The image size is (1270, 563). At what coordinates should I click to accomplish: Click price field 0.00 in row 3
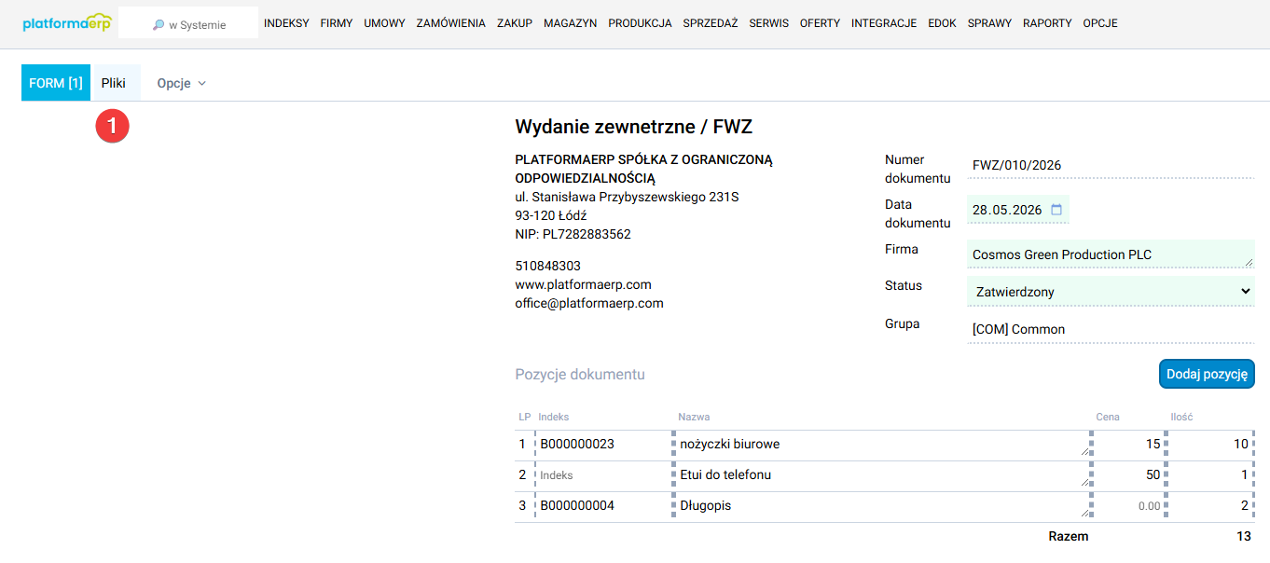click(1128, 506)
